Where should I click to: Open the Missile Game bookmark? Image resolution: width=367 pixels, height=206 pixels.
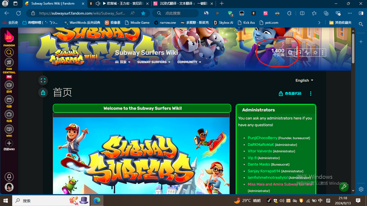click(x=137, y=22)
